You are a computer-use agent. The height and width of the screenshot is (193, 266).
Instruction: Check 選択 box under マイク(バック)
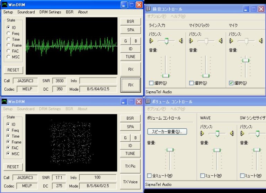[191, 83]
